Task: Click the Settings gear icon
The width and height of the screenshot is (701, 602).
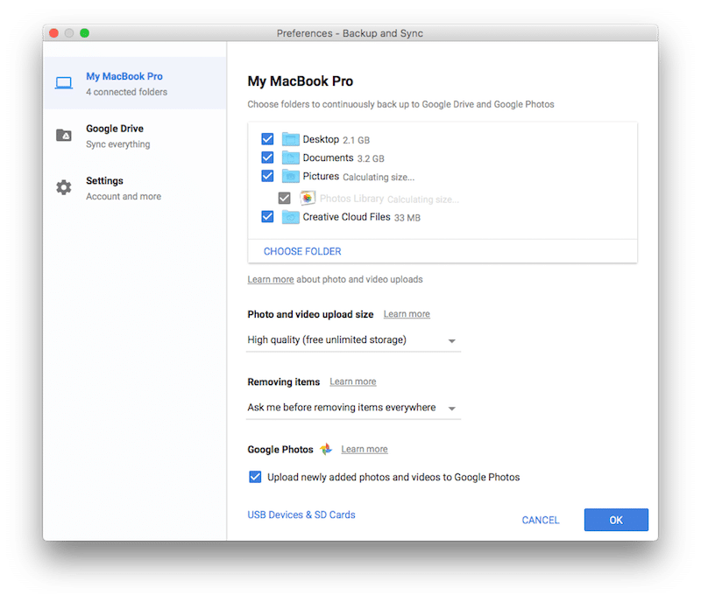Action: [x=64, y=188]
